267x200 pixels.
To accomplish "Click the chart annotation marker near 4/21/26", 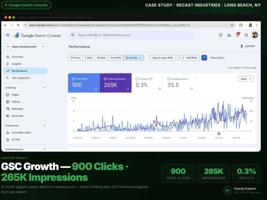I will (219, 134).
